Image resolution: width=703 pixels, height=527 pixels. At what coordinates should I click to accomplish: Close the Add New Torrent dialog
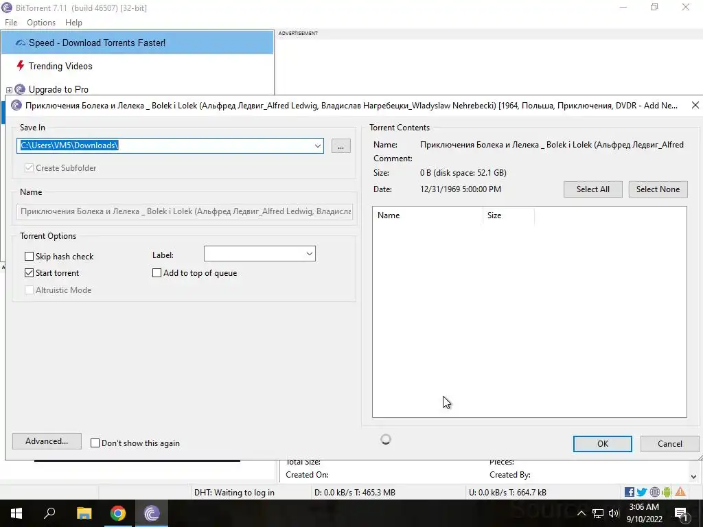[x=695, y=105]
